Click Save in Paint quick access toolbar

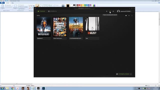tap(3, 1)
